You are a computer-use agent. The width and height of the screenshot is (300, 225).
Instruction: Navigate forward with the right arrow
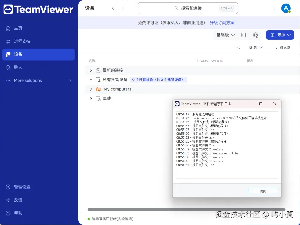[x=123, y=8]
